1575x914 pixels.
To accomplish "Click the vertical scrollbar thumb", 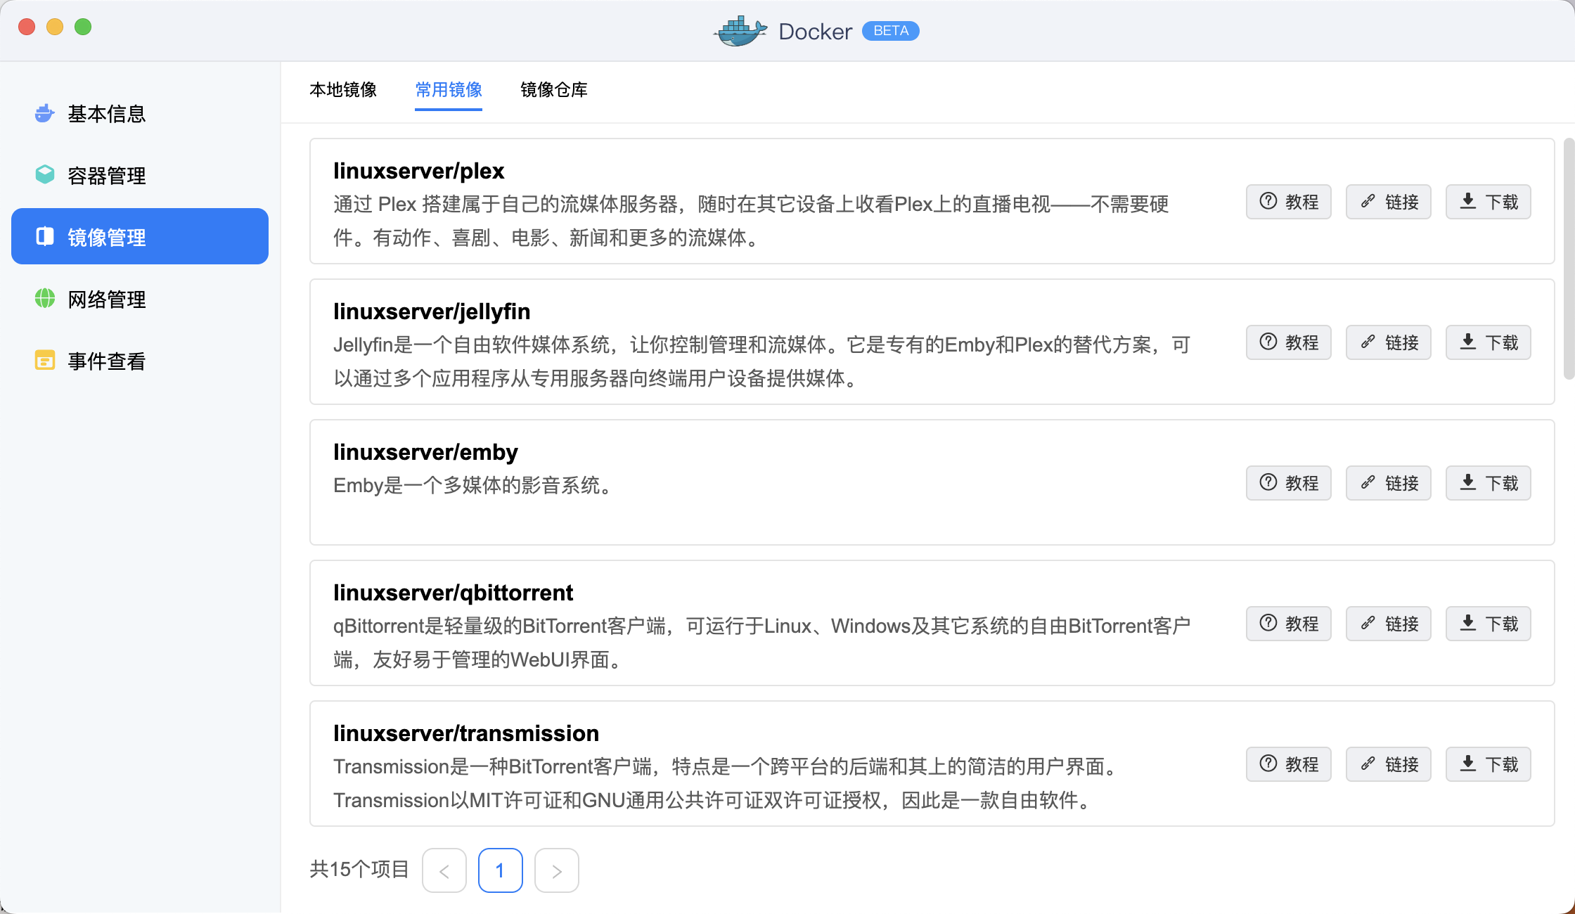I will [1569, 259].
